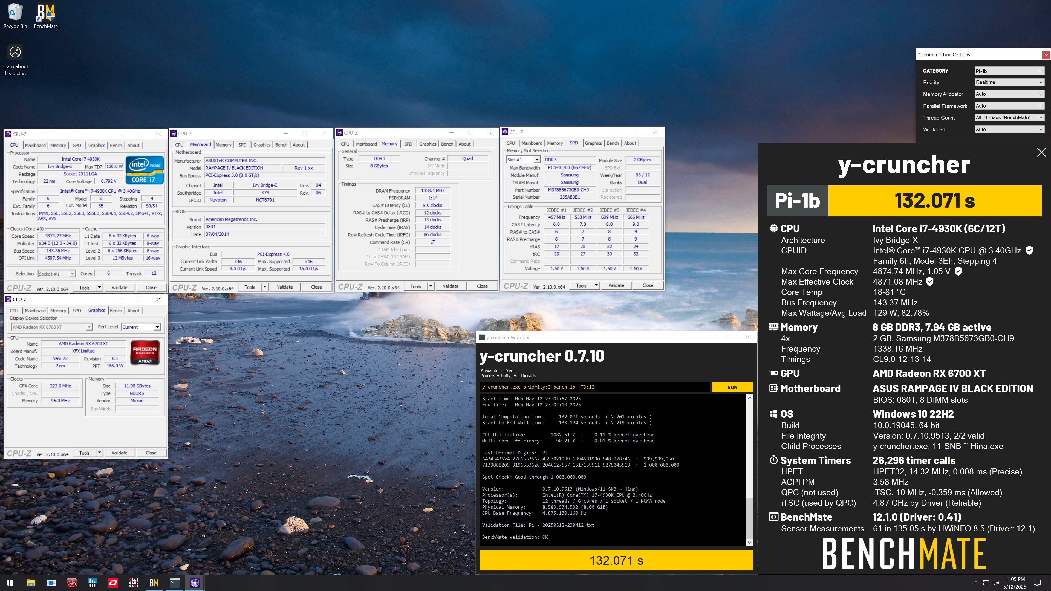Click Validate in CPU-Z CPU window
1051x591 pixels.
(120, 288)
